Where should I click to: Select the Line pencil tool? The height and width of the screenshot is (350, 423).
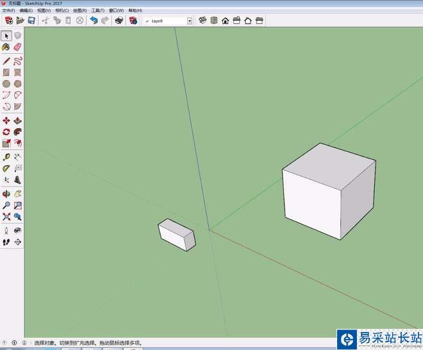pos(6,61)
